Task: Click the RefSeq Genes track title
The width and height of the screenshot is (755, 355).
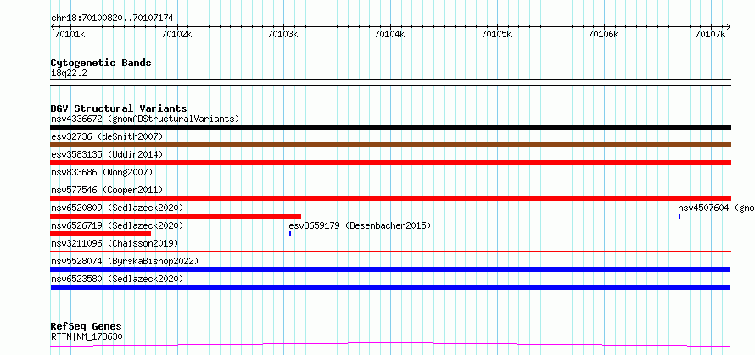Action: 86,326
